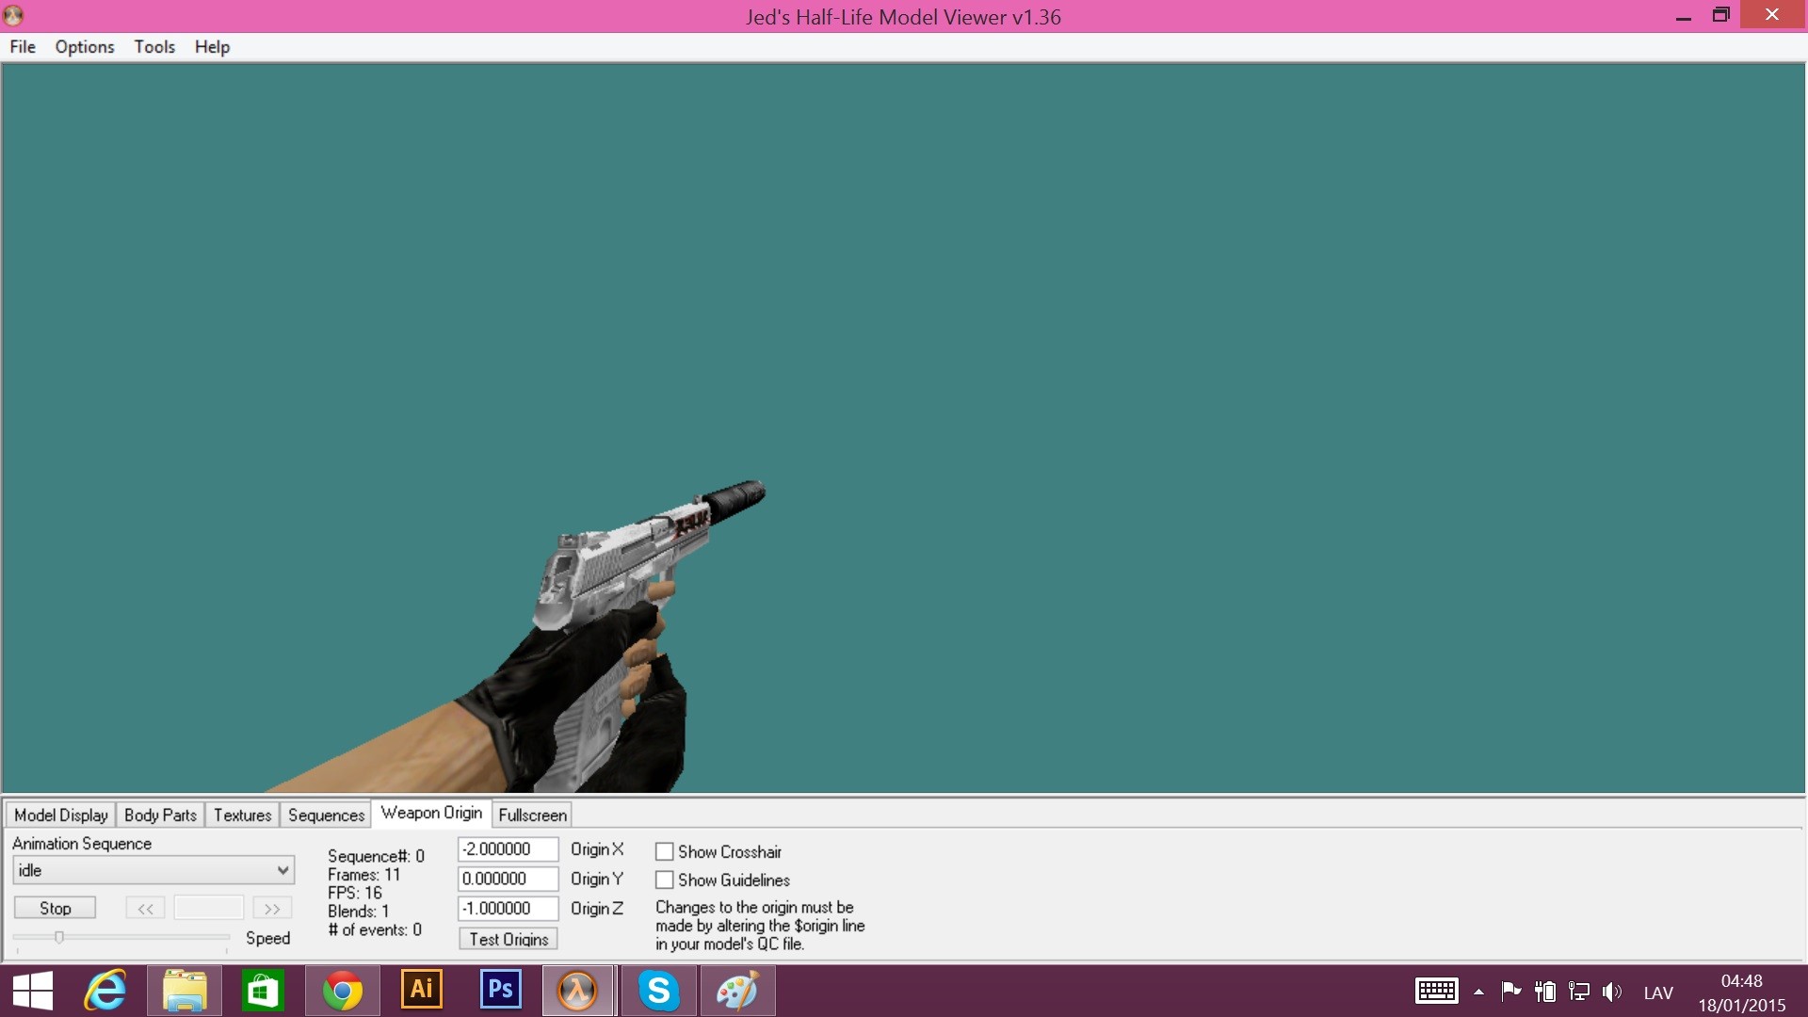The image size is (1808, 1017).
Task: Open the touch keyboard from the taskbar
Action: coord(1435,991)
